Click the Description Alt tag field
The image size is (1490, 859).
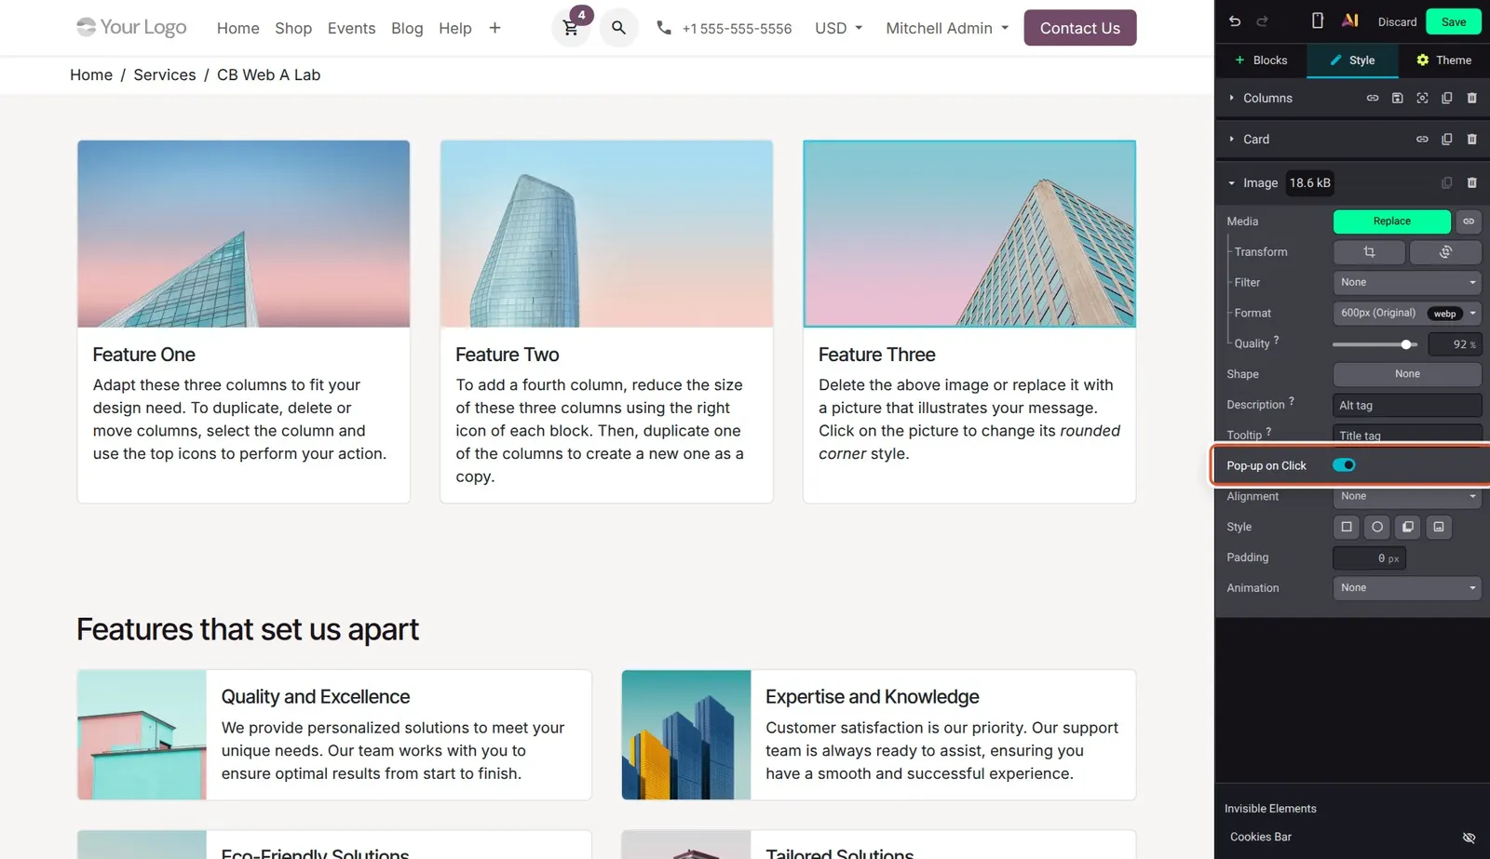tap(1407, 406)
